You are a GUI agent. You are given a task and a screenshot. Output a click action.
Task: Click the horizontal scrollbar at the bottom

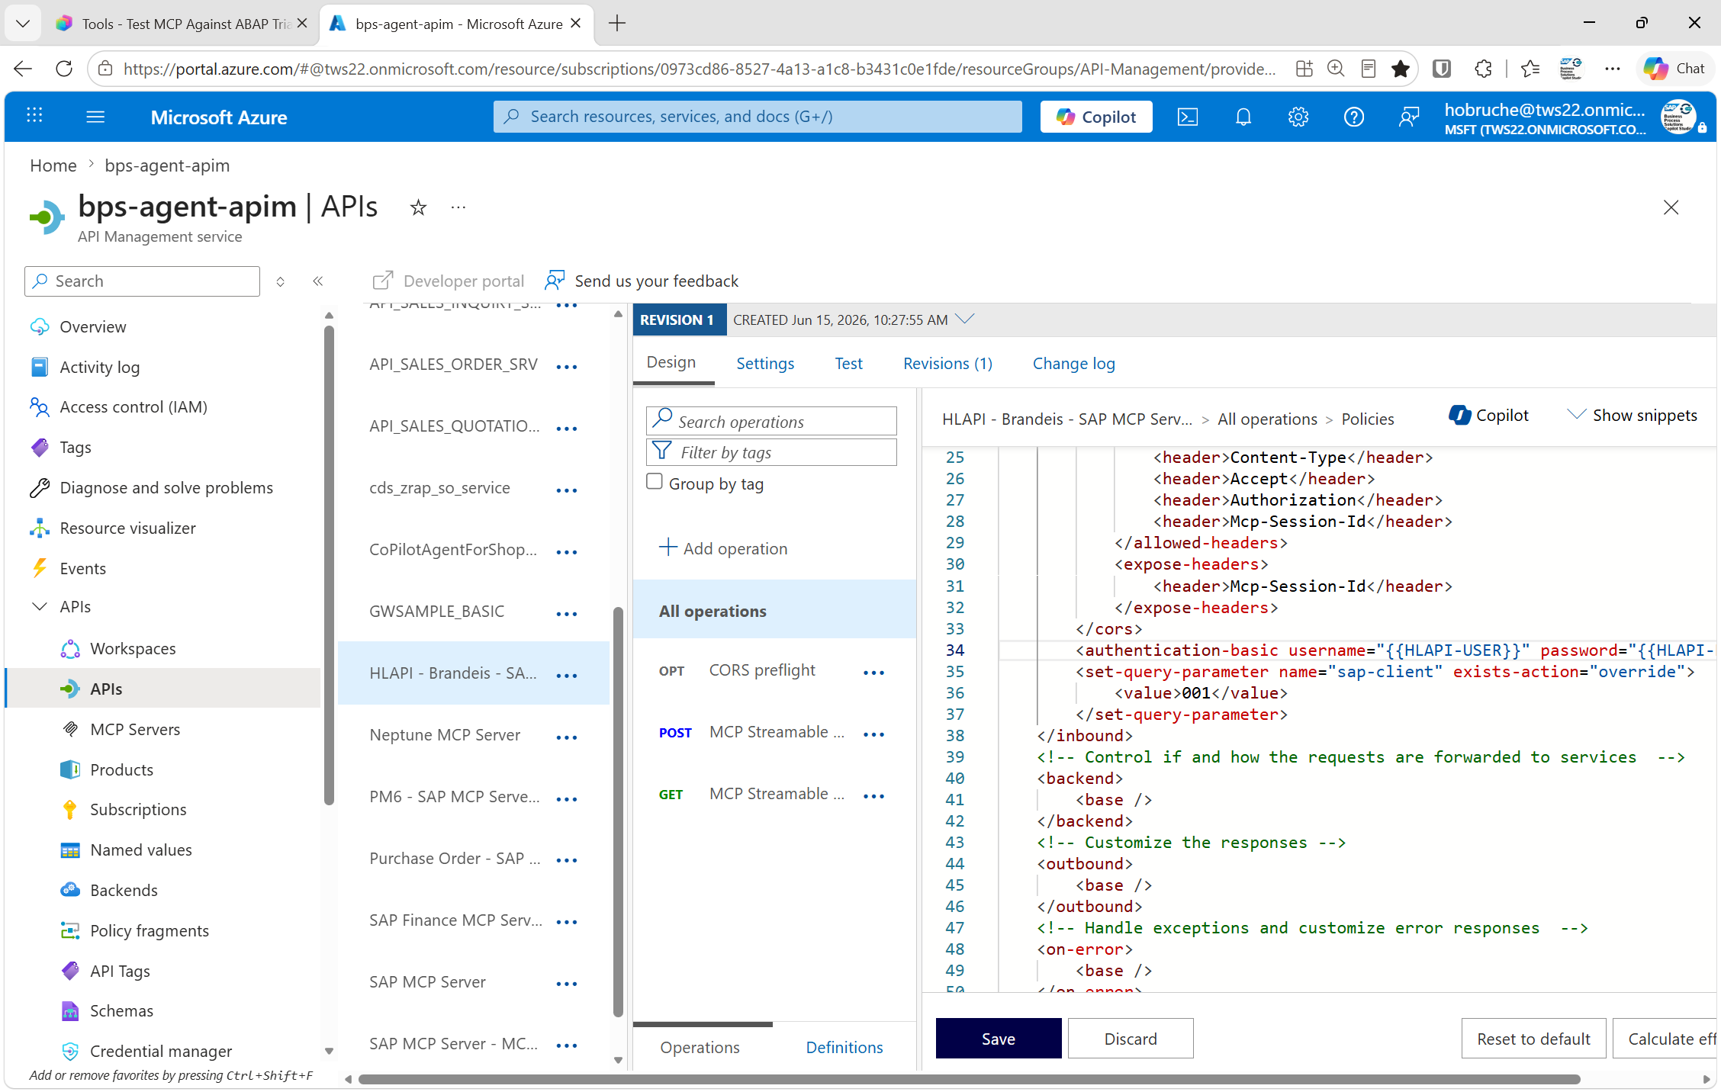pyautogui.click(x=969, y=1079)
